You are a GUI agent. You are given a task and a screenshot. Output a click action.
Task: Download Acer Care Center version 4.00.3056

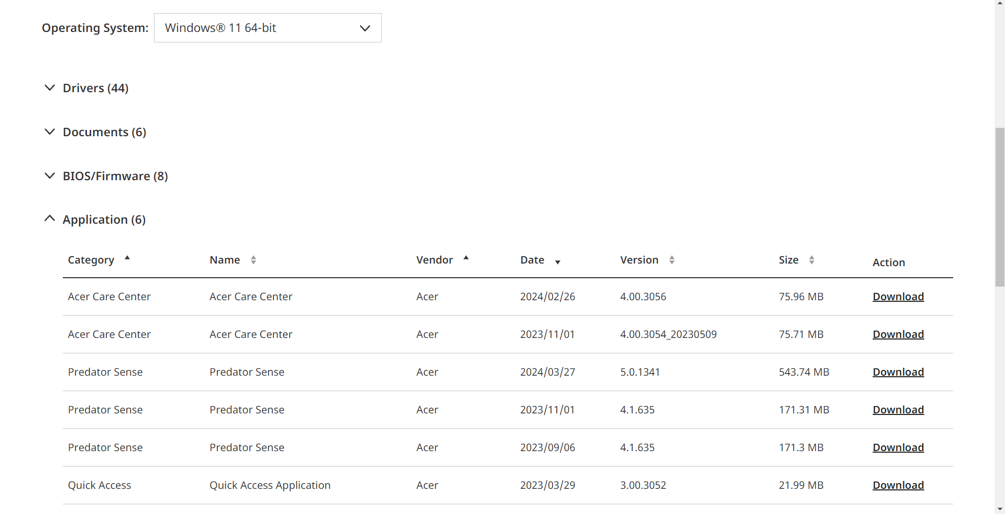[x=898, y=297]
